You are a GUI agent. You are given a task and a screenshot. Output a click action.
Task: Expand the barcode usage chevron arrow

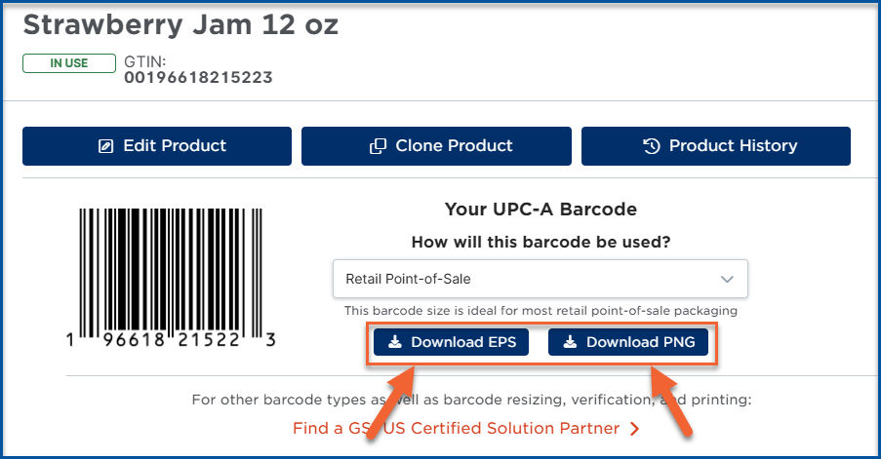[727, 279]
